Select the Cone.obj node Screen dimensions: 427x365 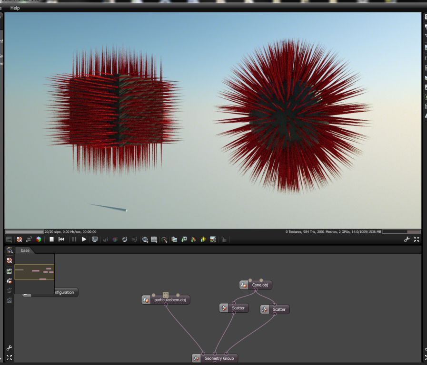(x=256, y=285)
